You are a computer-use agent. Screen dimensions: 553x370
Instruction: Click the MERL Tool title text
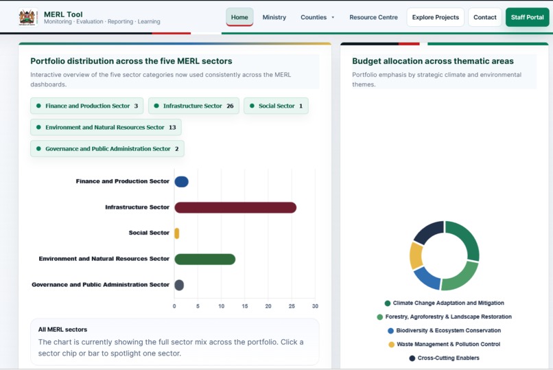(x=63, y=14)
